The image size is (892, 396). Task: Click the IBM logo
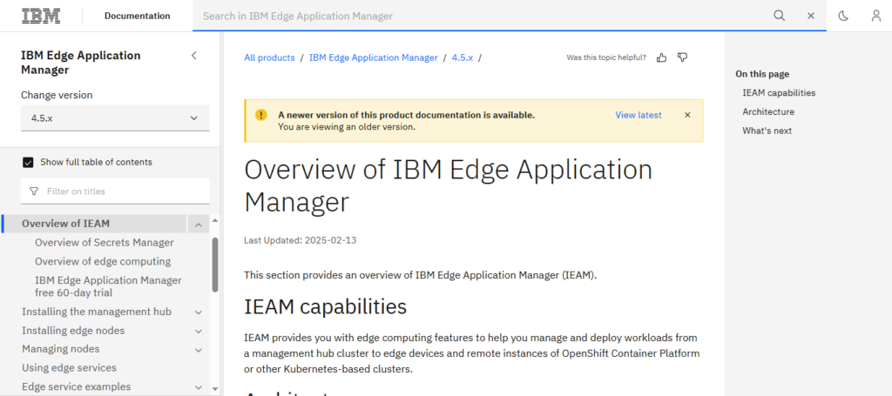pyautogui.click(x=41, y=16)
